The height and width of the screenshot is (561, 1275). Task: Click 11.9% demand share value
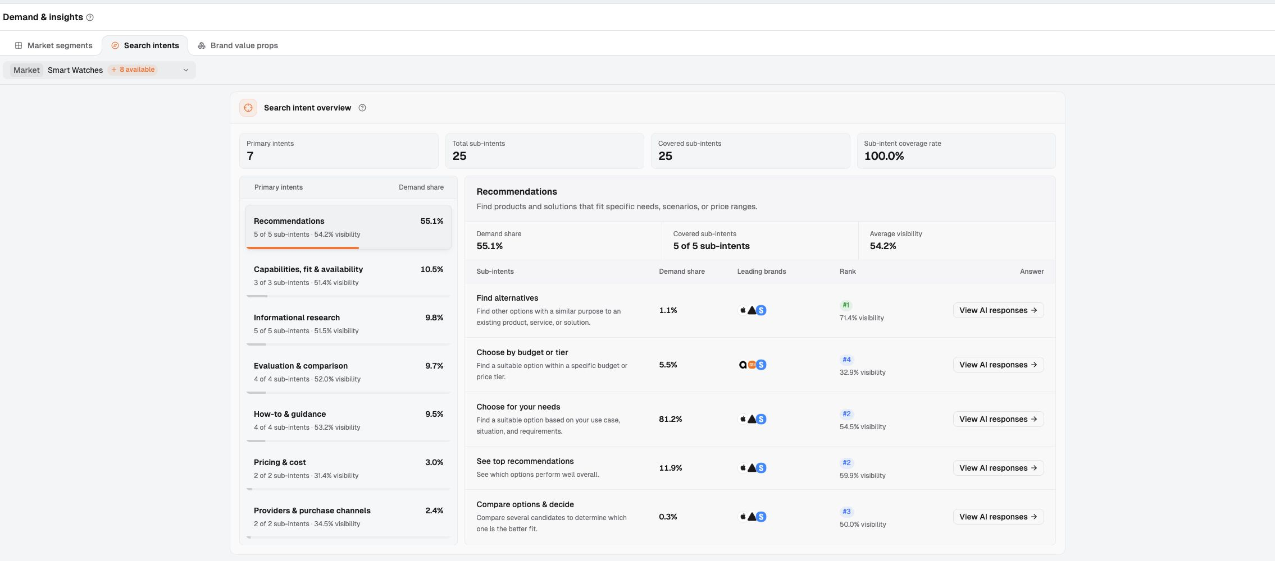click(x=670, y=468)
